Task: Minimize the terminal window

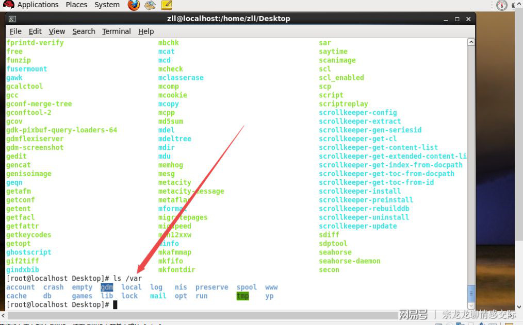Action: pyautogui.click(x=446, y=19)
